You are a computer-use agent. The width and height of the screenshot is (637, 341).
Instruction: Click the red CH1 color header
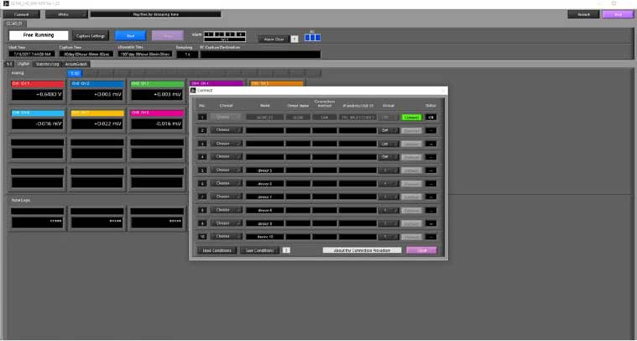[x=38, y=84]
